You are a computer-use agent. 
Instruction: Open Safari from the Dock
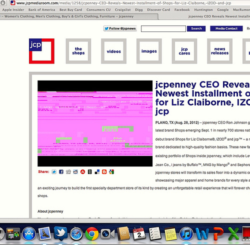[x=76, y=234]
